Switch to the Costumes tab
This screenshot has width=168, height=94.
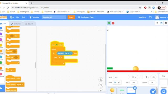point(16,24)
